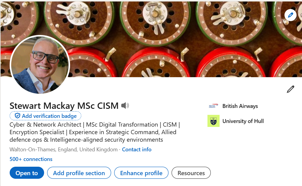The image size is (302, 186).
Task: Open British Airways company page via its logo
Action: click(213, 106)
